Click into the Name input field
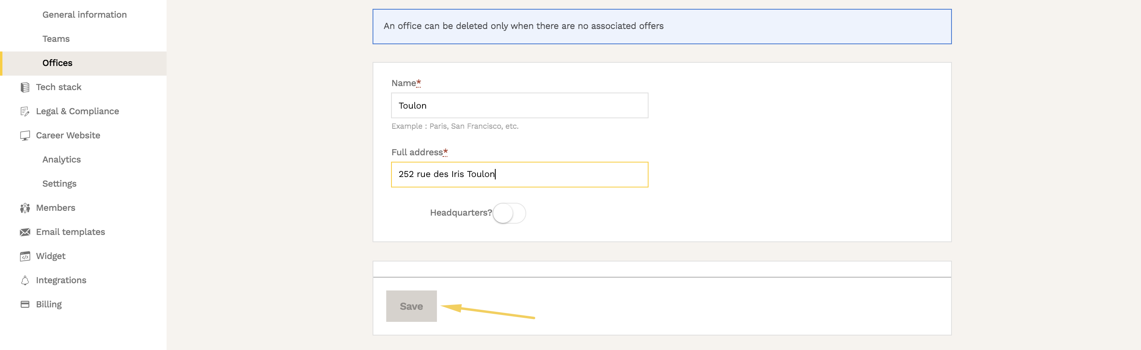1141x350 pixels. (519, 105)
